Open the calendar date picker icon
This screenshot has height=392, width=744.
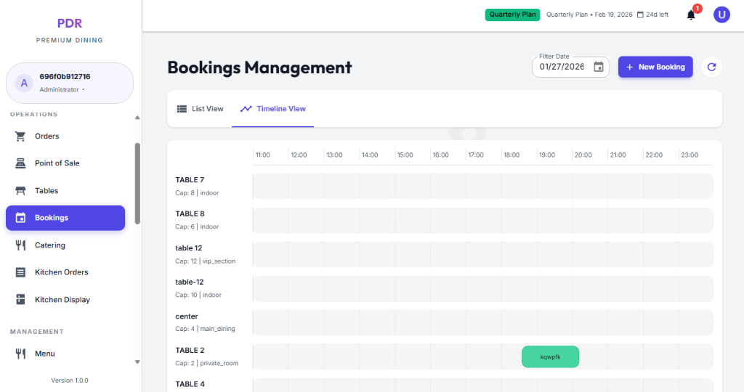[599, 67]
